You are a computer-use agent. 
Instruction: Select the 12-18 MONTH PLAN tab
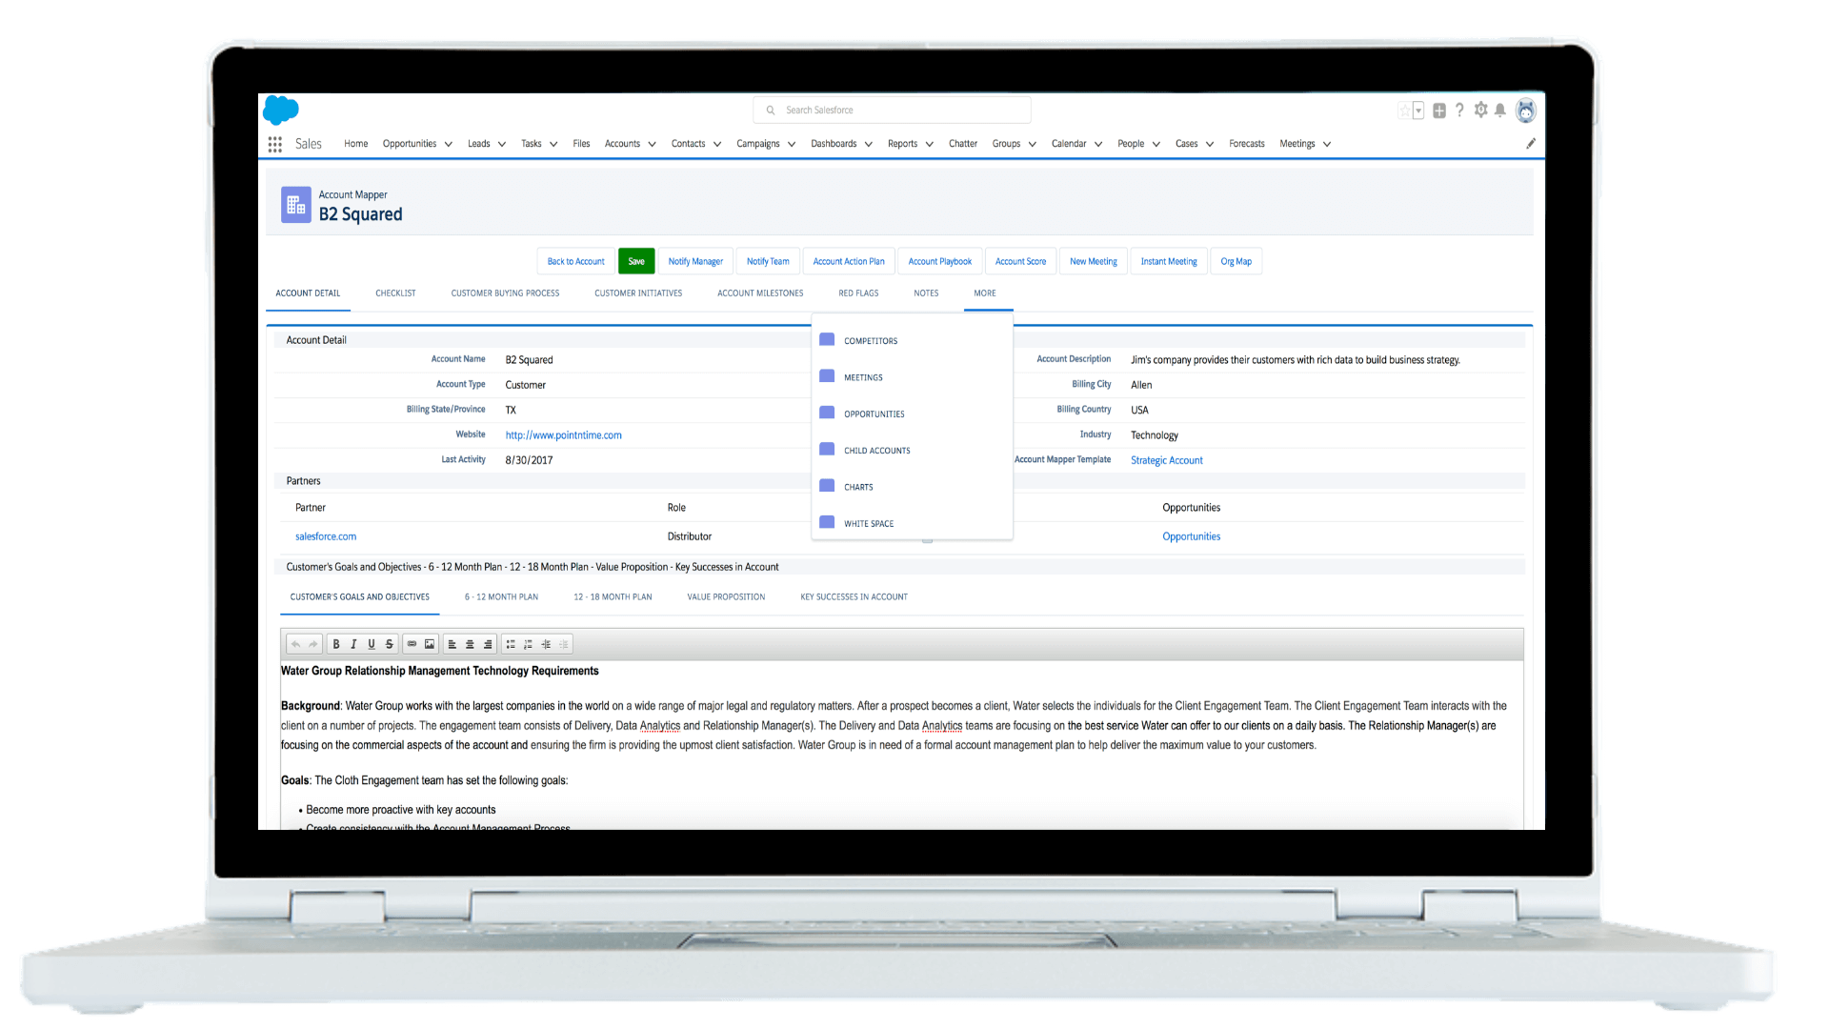612,595
